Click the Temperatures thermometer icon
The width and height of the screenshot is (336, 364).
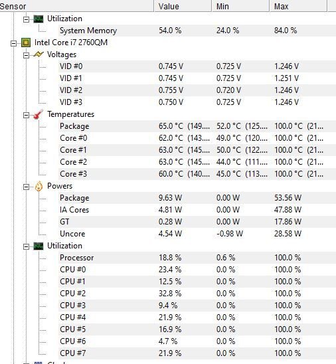39,114
